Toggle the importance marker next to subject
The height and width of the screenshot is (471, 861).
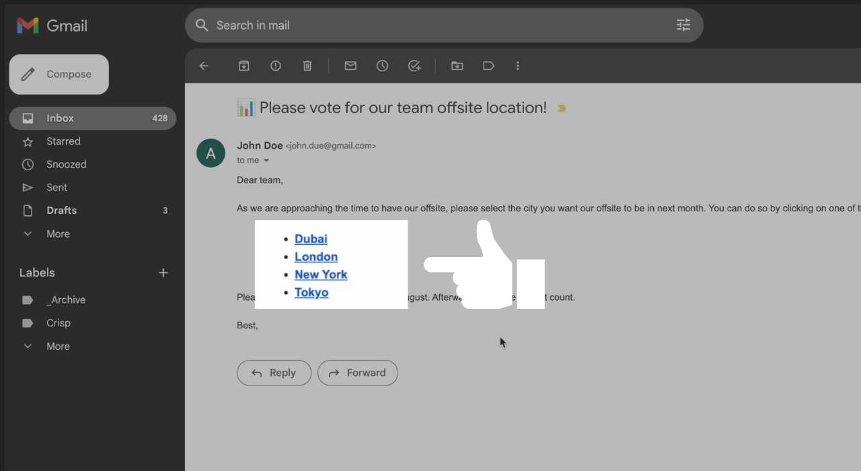pyautogui.click(x=562, y=108)
